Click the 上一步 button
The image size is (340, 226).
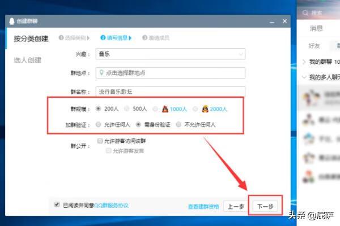click(236, 207)
